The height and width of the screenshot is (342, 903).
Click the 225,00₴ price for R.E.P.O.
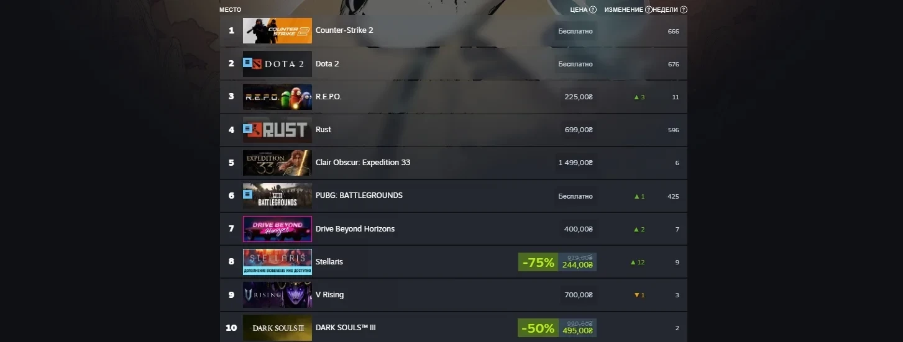click(x=578, y=97)
